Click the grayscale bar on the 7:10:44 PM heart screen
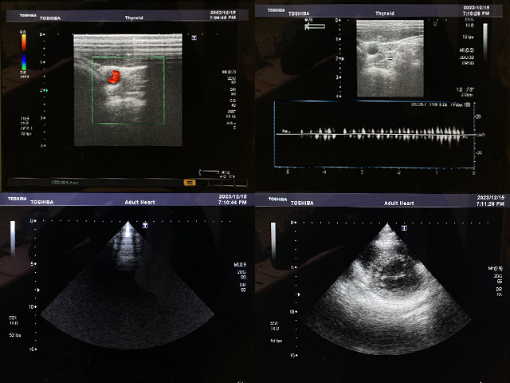Screen dimensions: 510x383 pyautogui.click(x=13, y=239)
